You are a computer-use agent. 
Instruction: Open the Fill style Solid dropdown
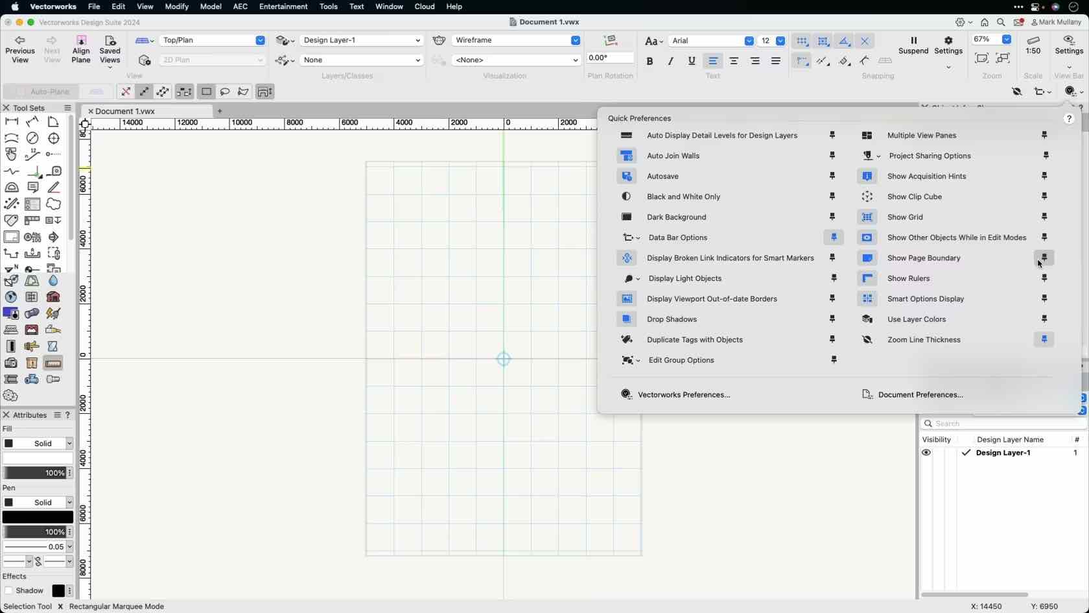tap(38, 444)
